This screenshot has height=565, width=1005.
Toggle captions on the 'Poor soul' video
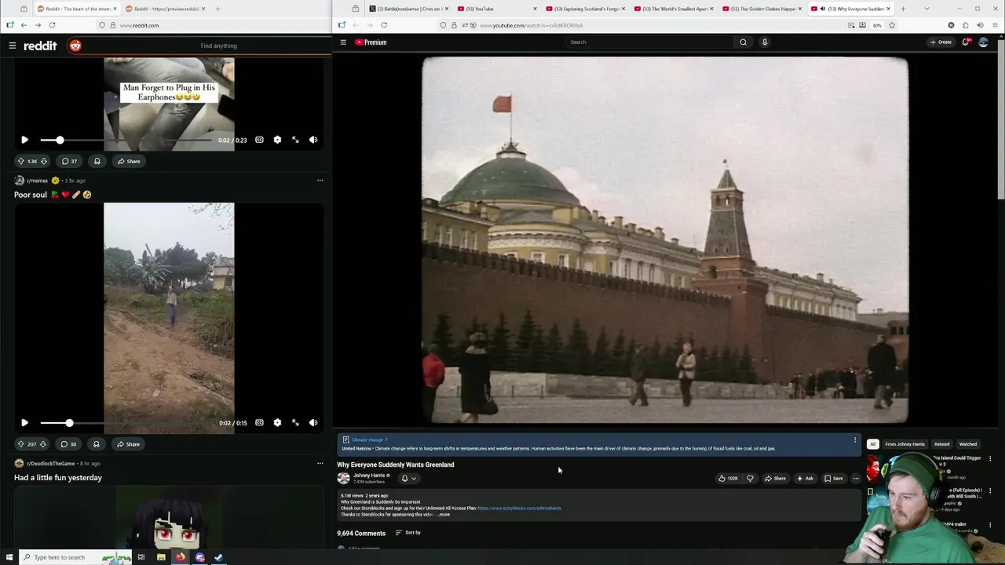coord(259,422)
